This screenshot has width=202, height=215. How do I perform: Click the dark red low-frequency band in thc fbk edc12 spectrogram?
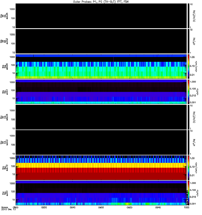101,176
